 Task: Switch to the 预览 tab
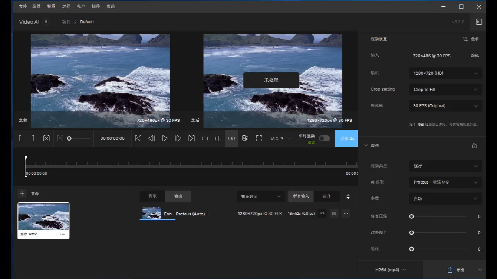point(152,196)
